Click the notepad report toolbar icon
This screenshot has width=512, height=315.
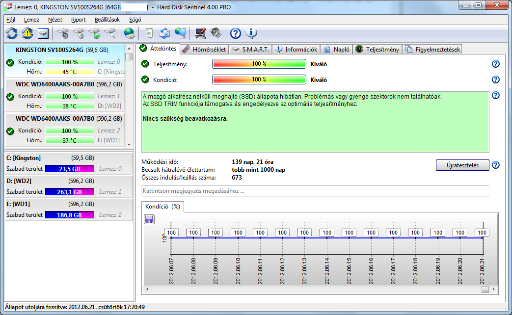(x=149, y=33)
